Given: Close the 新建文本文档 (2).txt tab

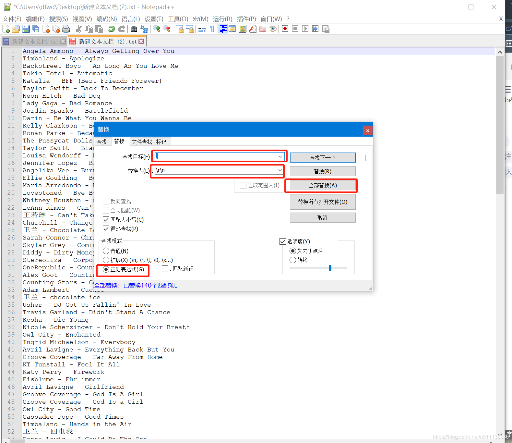Looking at the screenshot, I should click(x=141, y=42).
